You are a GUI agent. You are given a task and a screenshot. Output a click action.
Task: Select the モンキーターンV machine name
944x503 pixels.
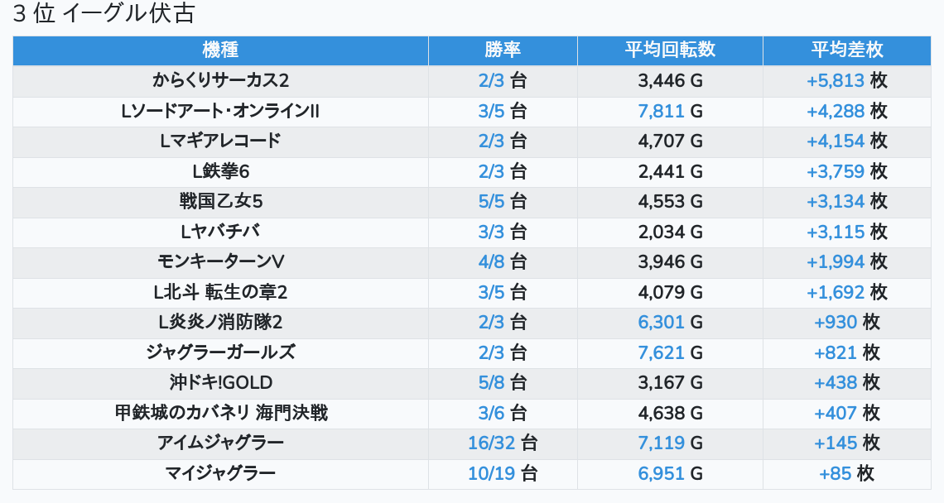point(220,261)
